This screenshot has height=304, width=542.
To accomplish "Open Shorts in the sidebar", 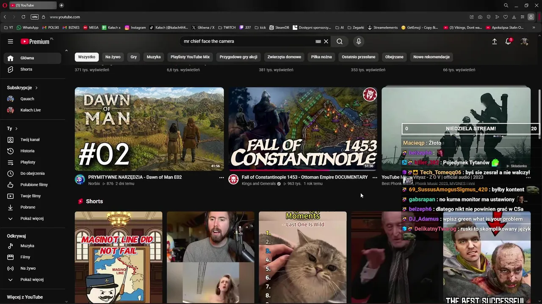I will (x=33, y=69).
